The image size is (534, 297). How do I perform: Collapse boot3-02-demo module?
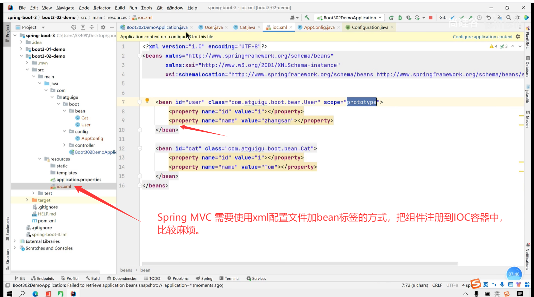point(21,56)
